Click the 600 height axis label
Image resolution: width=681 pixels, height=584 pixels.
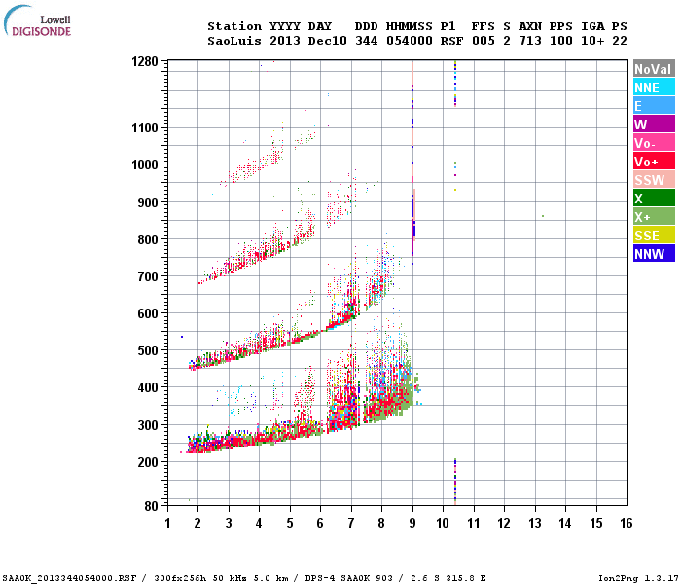pos(148,313)
